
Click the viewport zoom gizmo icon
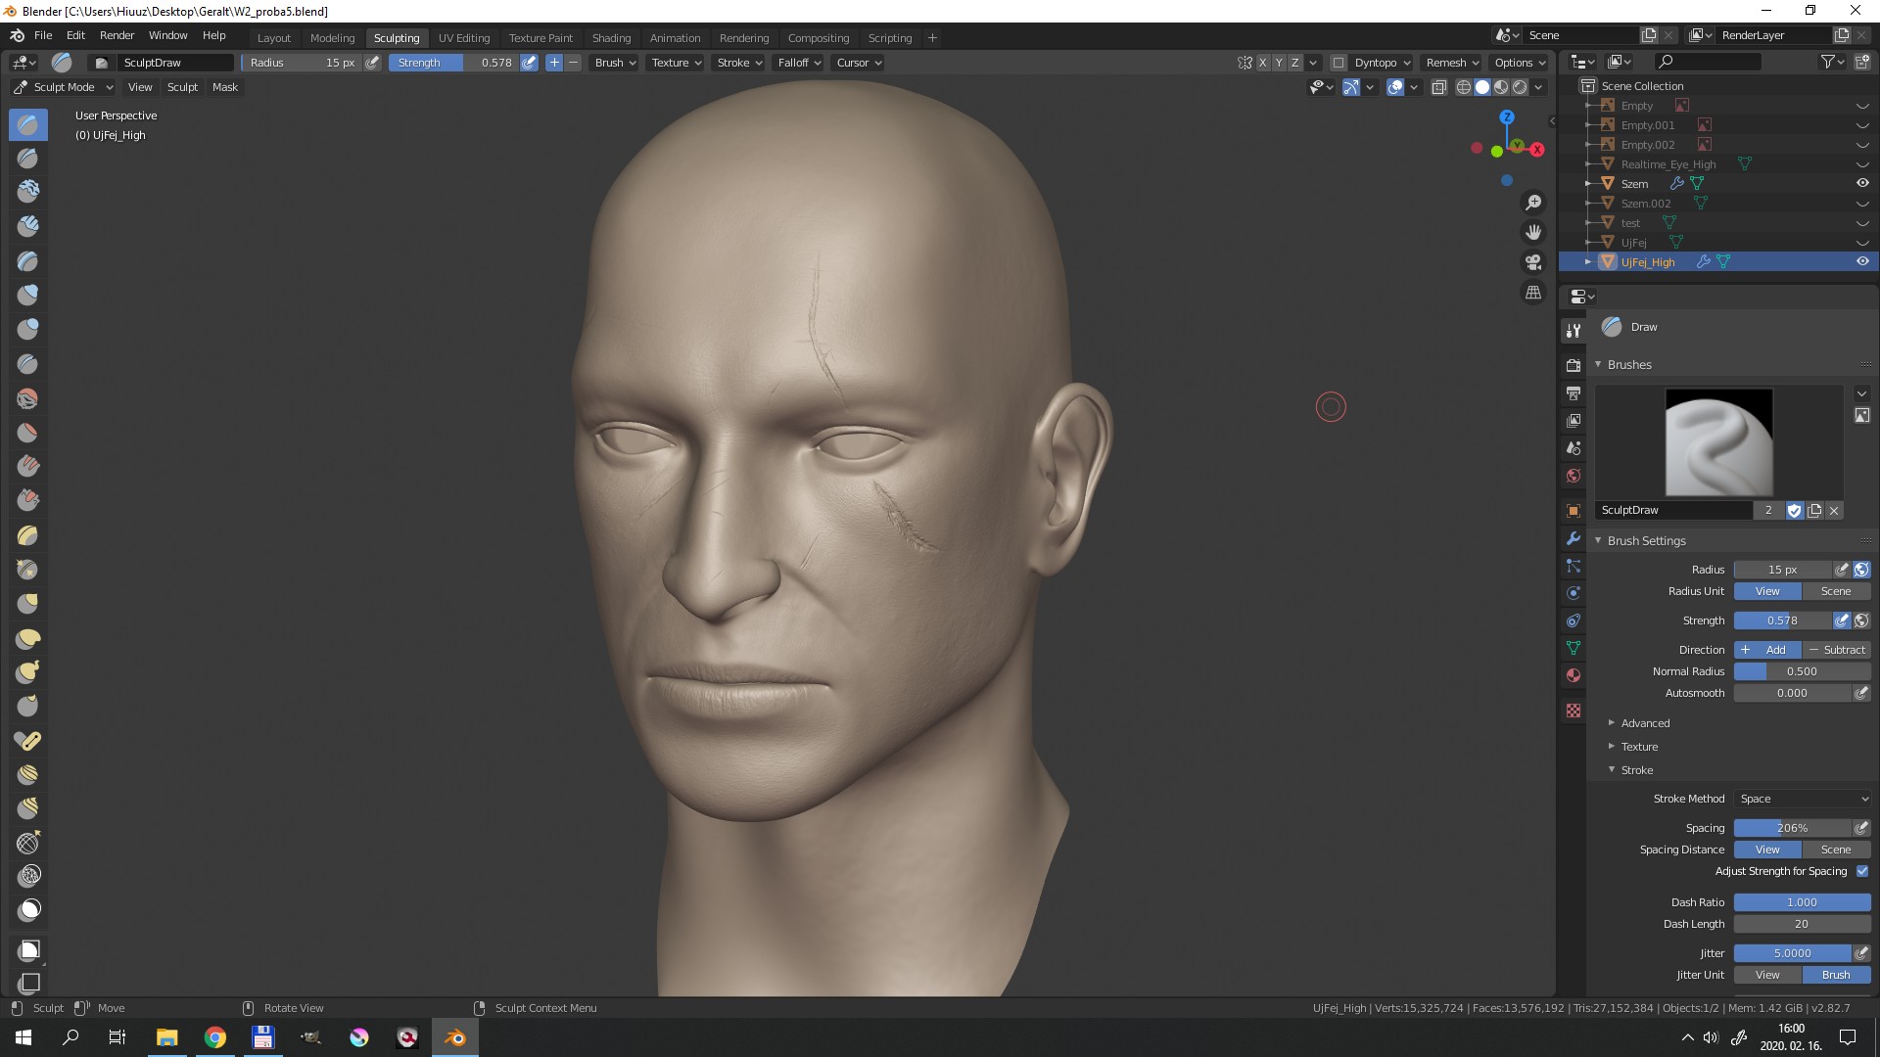click(1533, 203)
